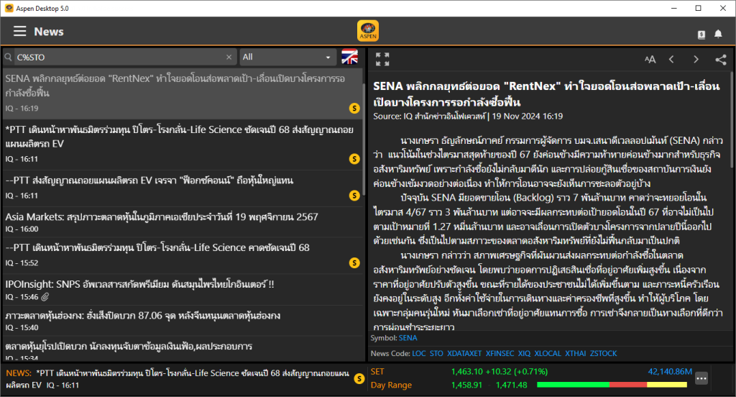736x397 pixels.
Task: Open the notifications bell
Action: click(718, 34)
